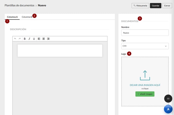
Task: Click the black floating equals-sign button
Action: point(168,99)
